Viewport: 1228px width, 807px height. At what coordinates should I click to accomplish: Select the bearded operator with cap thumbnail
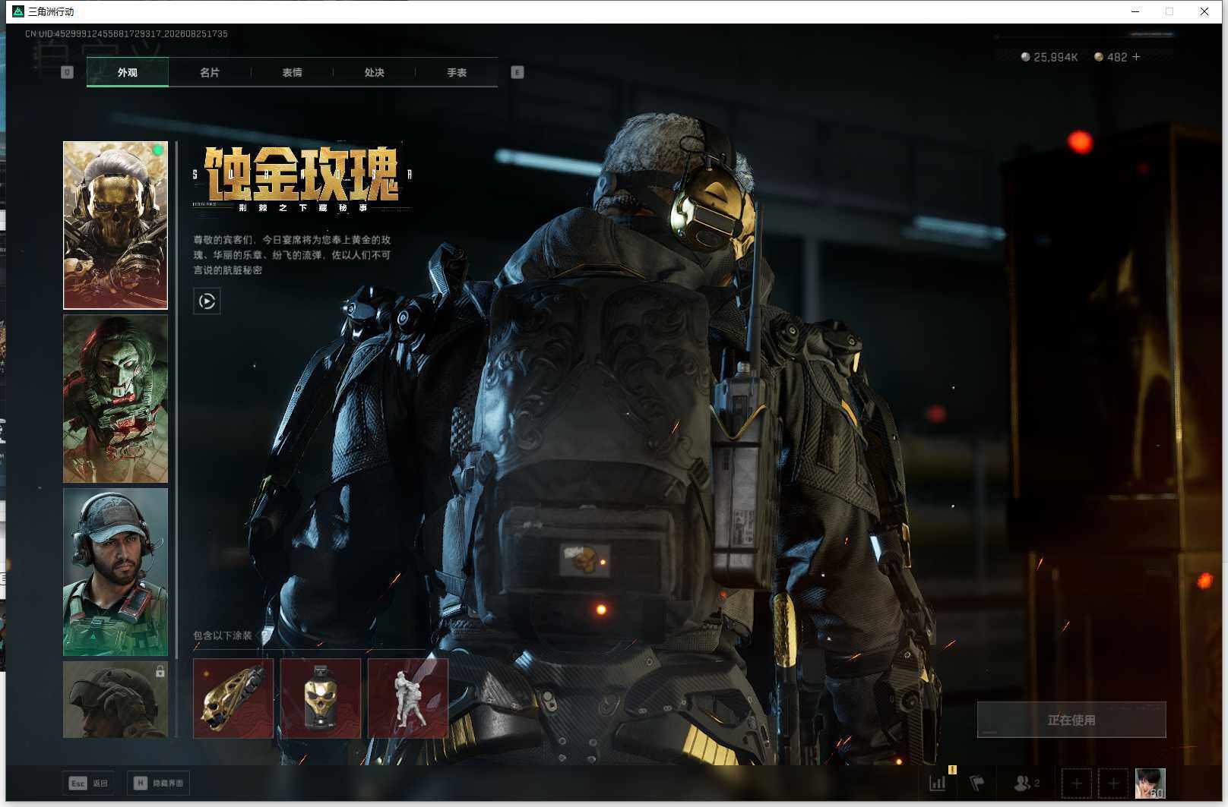pyautogui.click(x=116, y=572)
